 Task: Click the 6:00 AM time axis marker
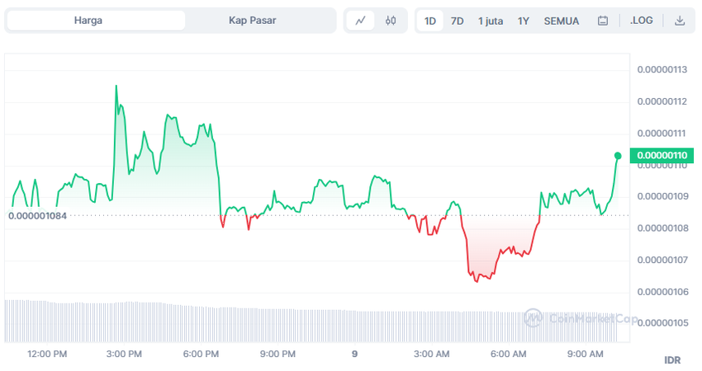(x=508, y=354)
